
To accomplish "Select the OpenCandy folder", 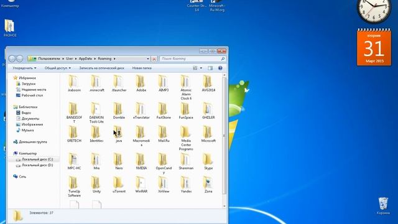I will 164,164.
